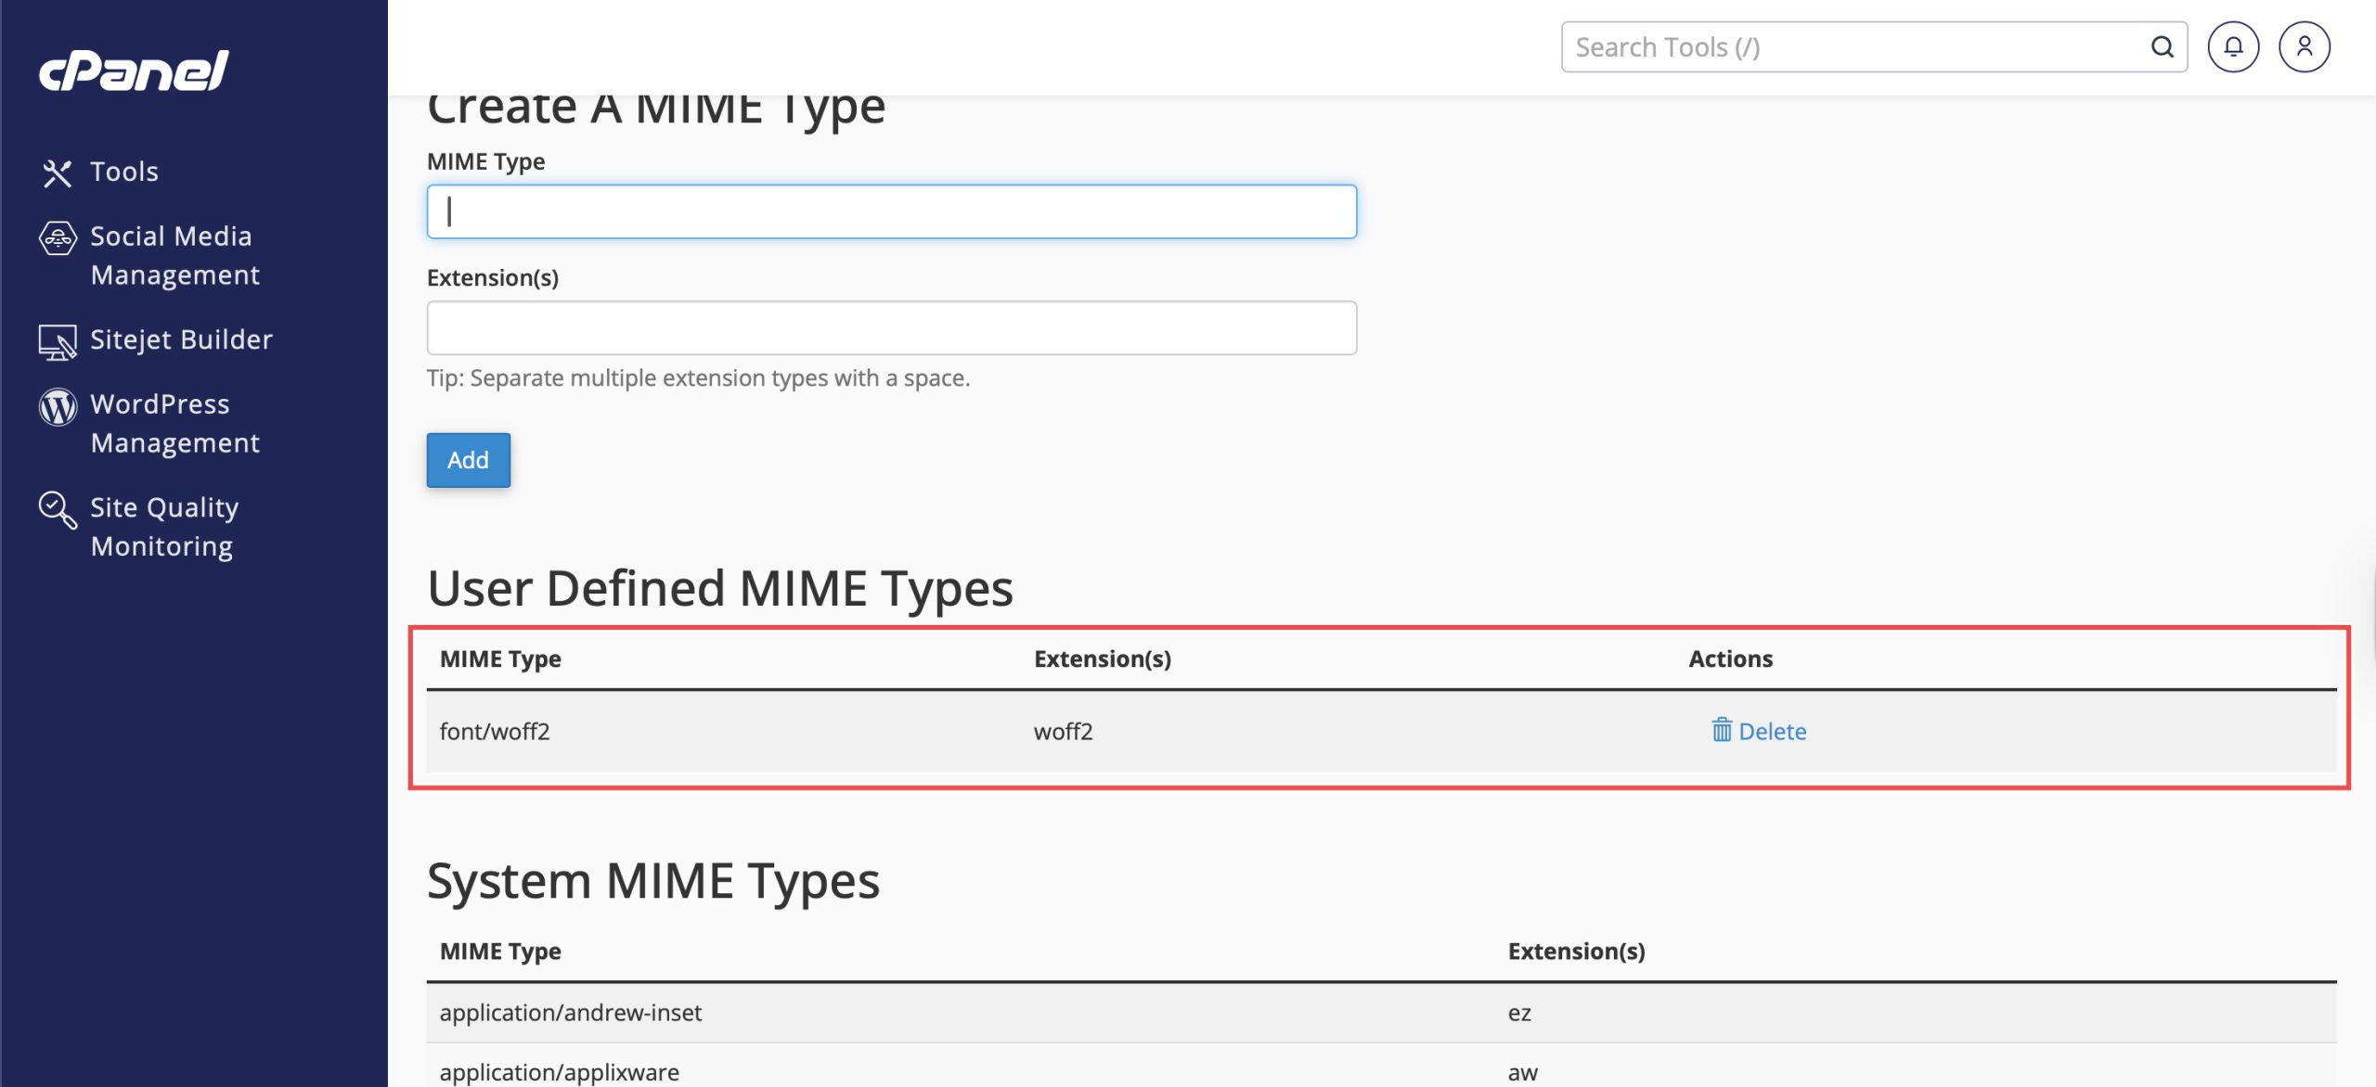Click the Social Media Management icon
The image size is (2376, 1087).
[58, 238]
